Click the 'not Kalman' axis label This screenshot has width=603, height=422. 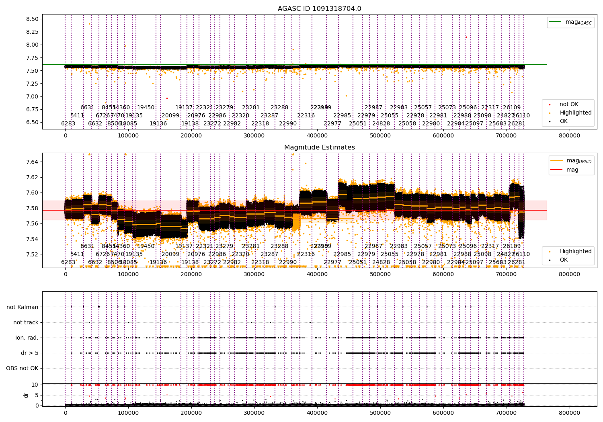pos(23,307)
